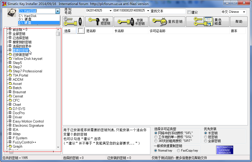Click the Step5 document icon
The height and width of the screenshot is (162, 252).
[x=10, y=62]
